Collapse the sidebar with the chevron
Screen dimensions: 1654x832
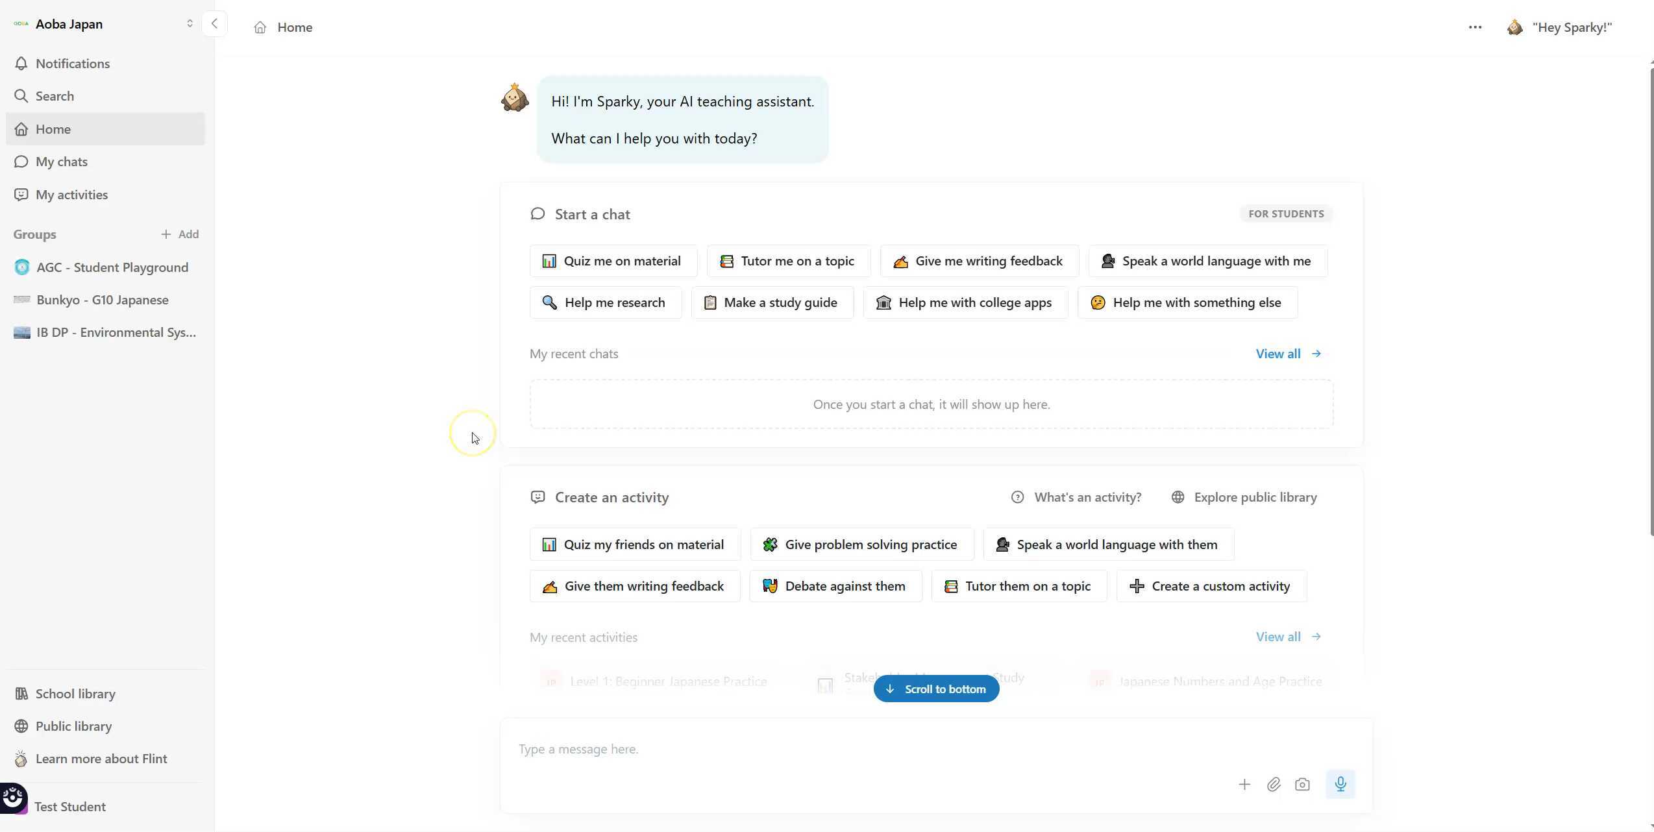point(214,24)
